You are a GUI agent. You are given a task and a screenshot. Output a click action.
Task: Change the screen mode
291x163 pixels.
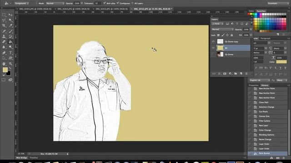[10, 80]
